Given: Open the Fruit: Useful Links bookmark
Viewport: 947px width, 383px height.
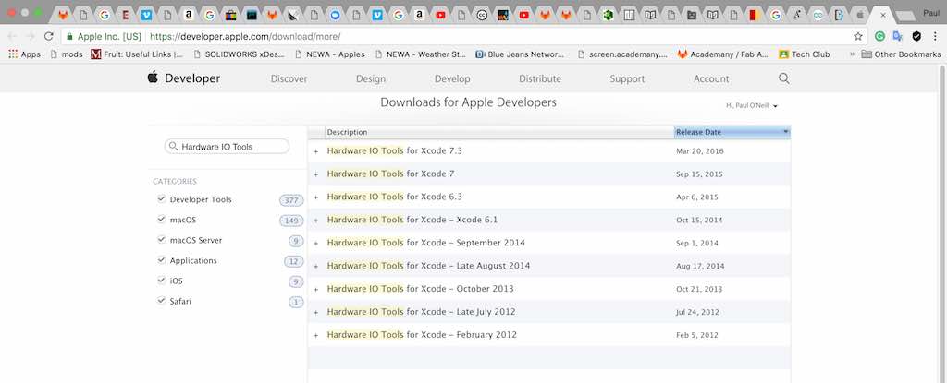Looking at the screenshot, I should click(x=137, y=54).
